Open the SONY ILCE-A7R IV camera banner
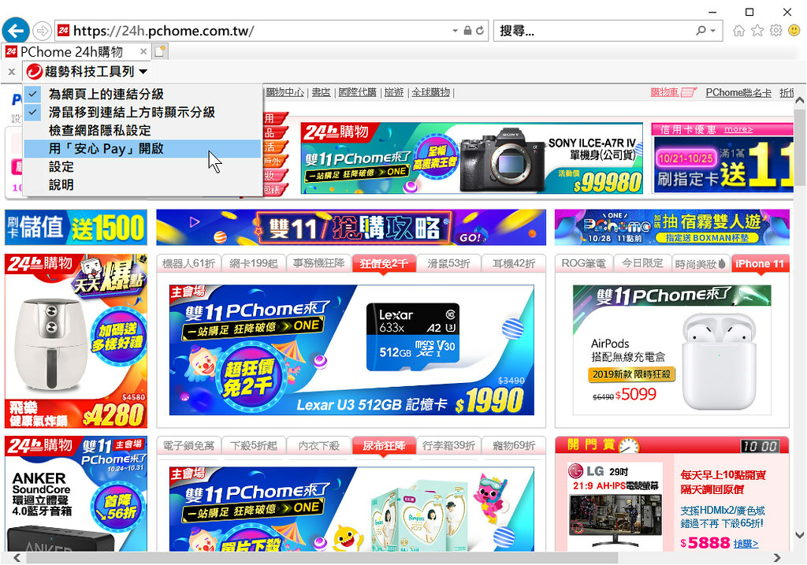 (472, 158)
